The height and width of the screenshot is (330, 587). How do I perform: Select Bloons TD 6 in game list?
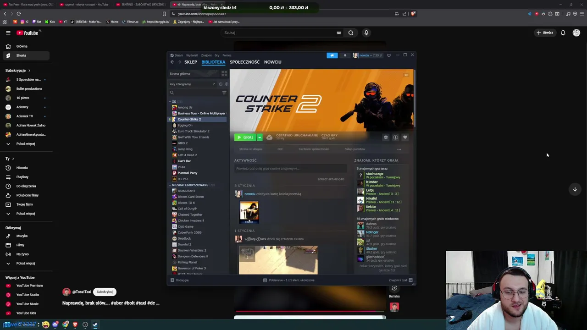tap(186, 203)
